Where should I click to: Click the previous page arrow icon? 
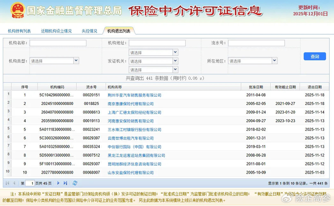coord(14,183)
